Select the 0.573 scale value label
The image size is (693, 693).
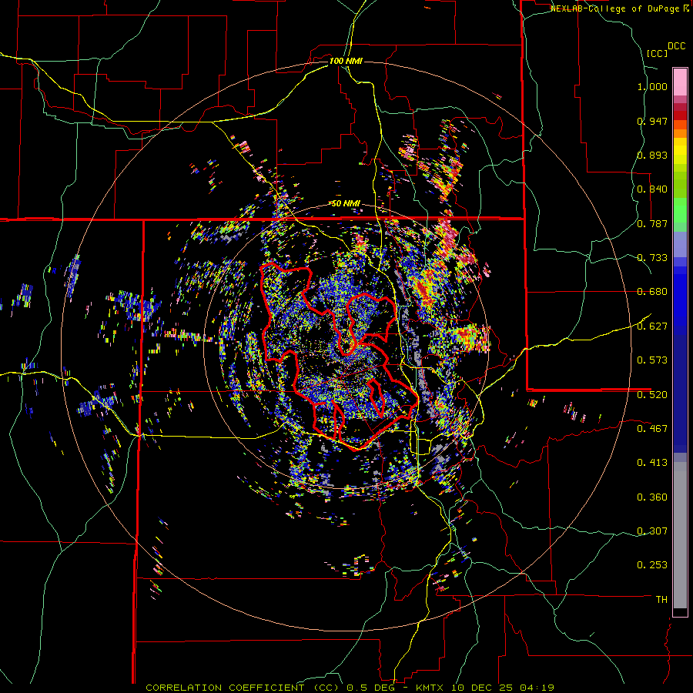652,360
